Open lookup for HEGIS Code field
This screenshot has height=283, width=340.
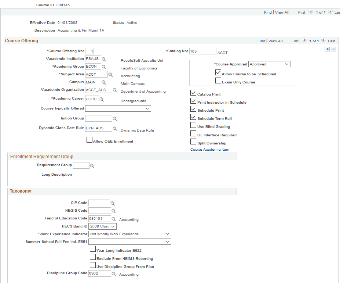114,211
